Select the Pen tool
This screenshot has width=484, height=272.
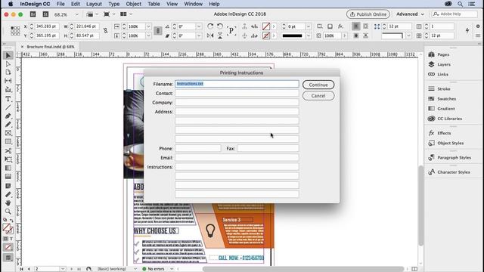coord(8,116)
